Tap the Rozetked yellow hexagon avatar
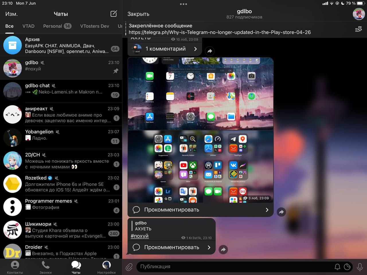 tap(12, 184)
